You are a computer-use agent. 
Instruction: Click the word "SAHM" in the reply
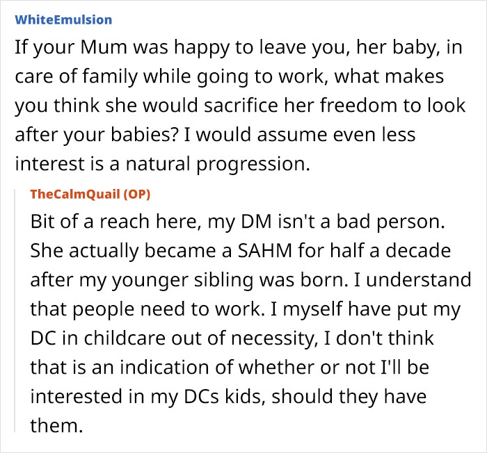265,251
